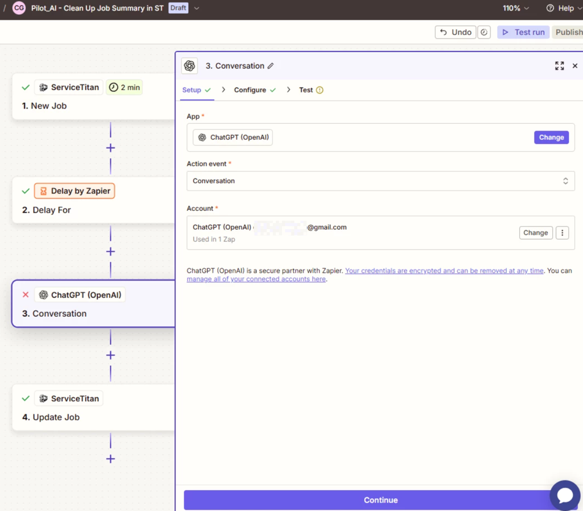Open the credentials are encrypted link
The width and height of the screenshot is (583, 511).
pos(444,271)
